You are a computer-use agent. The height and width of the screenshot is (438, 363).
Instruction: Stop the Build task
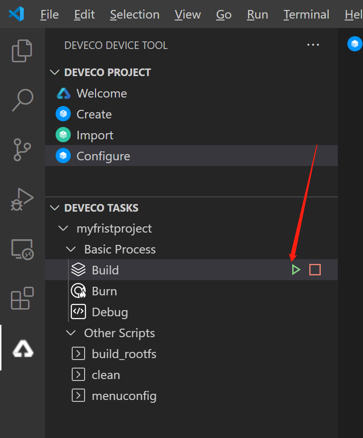(315, 270)
